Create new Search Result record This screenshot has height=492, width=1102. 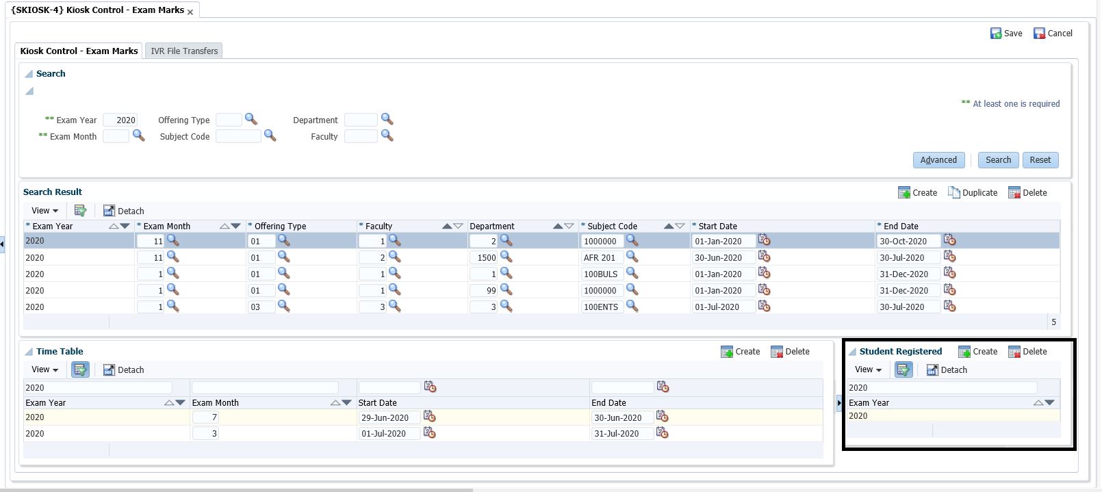point(917,192)
